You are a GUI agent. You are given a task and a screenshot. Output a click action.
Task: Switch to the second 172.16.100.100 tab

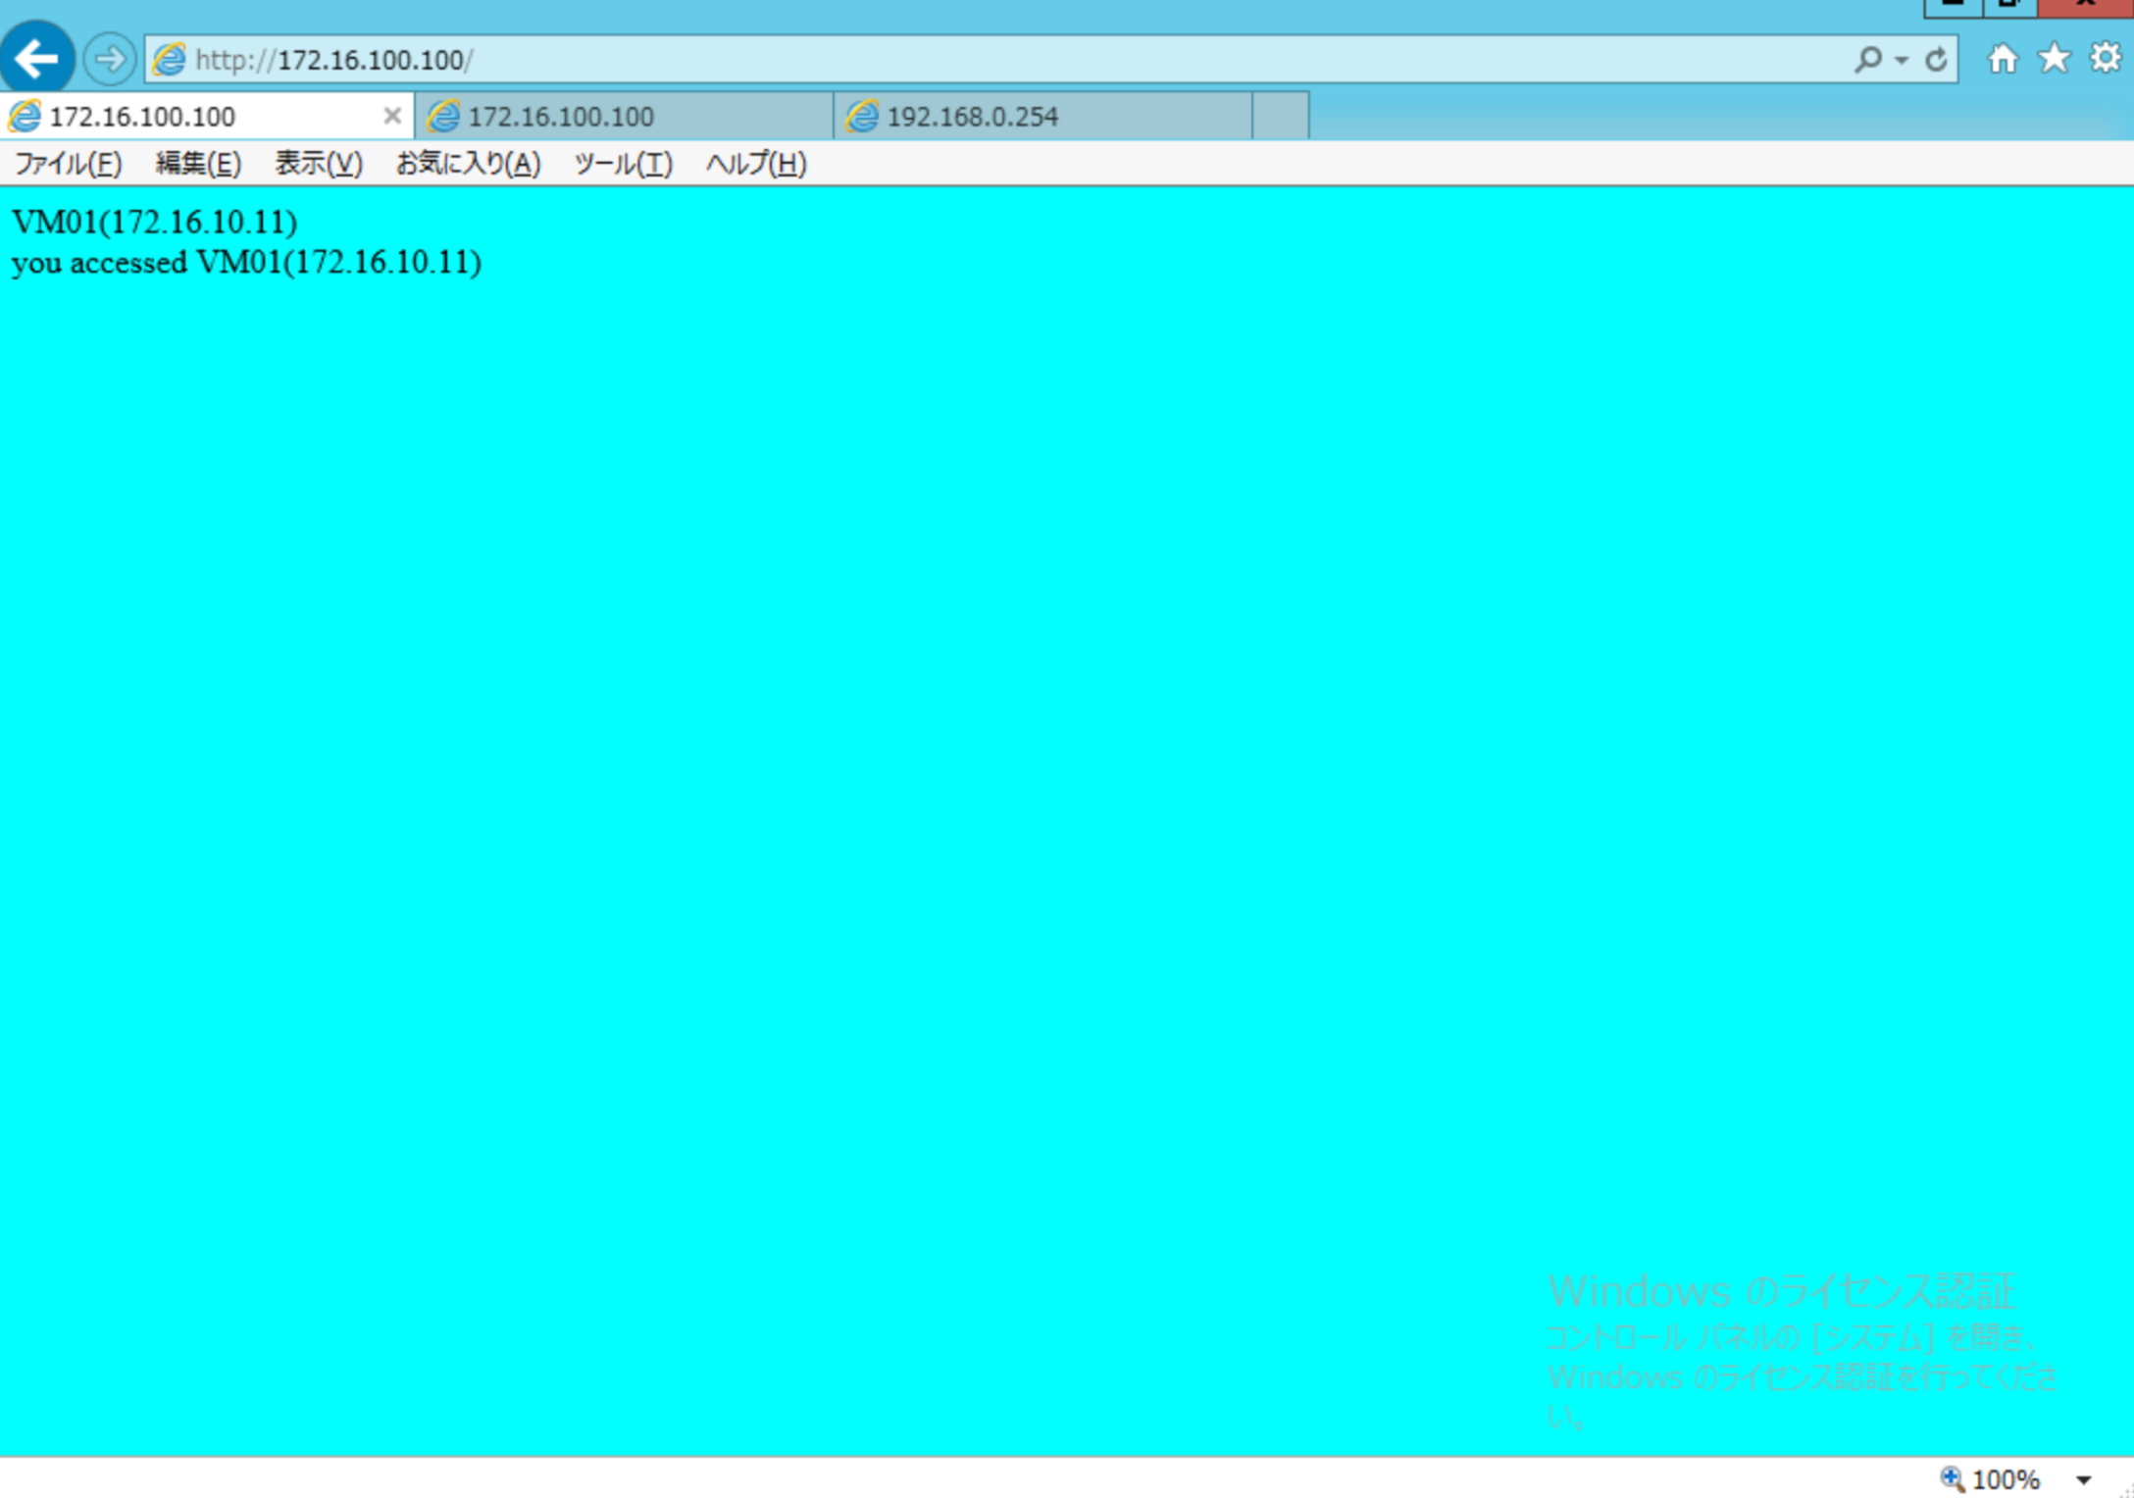(x=562, y=116)
